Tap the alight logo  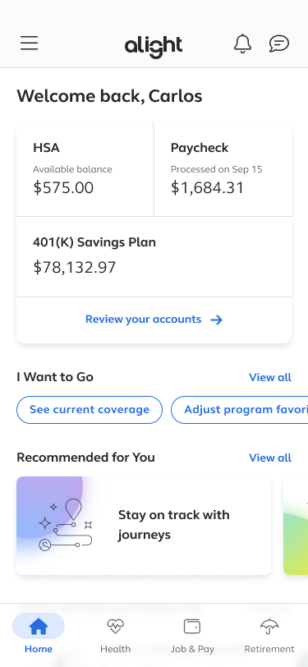pos(154,46)
